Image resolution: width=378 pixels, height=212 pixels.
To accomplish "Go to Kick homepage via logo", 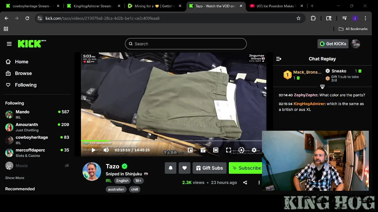I will (x=32, y=44).
